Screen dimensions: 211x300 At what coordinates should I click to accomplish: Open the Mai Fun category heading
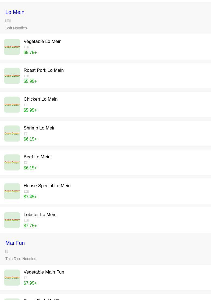coord(15,243)
